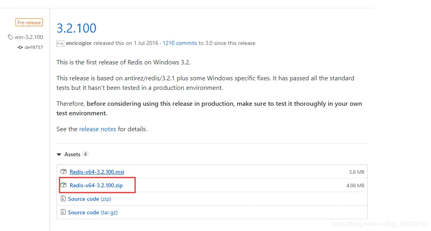
Task: Click the zip file icon beside Source code (zip)
Action: coord(63,198)
